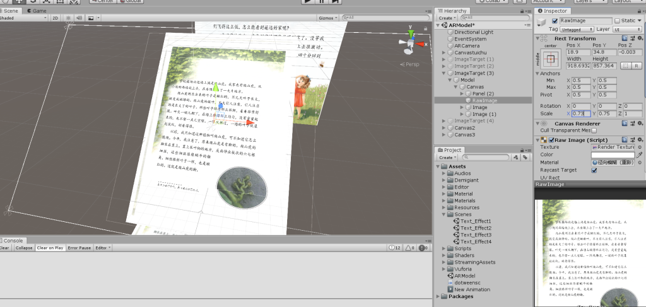This screenshot has height=307, width=646.
Task: Click the console Clear button
Action: coord(4,248)
